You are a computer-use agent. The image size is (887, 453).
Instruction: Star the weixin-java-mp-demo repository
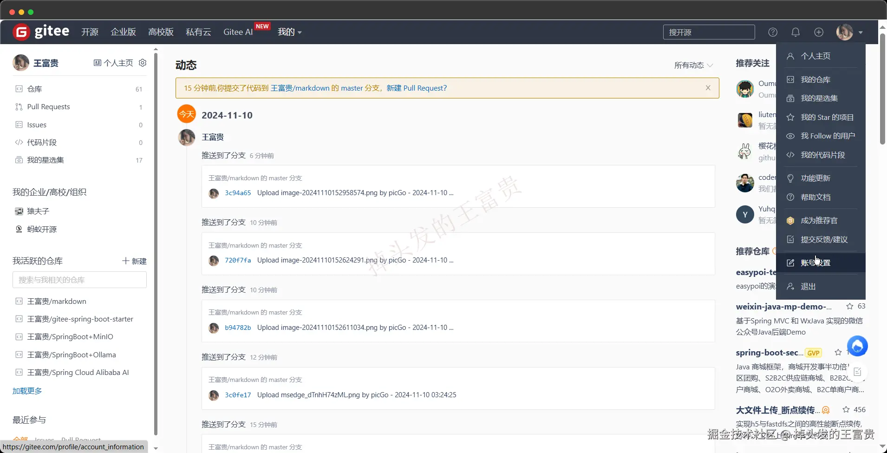[849, 306]
